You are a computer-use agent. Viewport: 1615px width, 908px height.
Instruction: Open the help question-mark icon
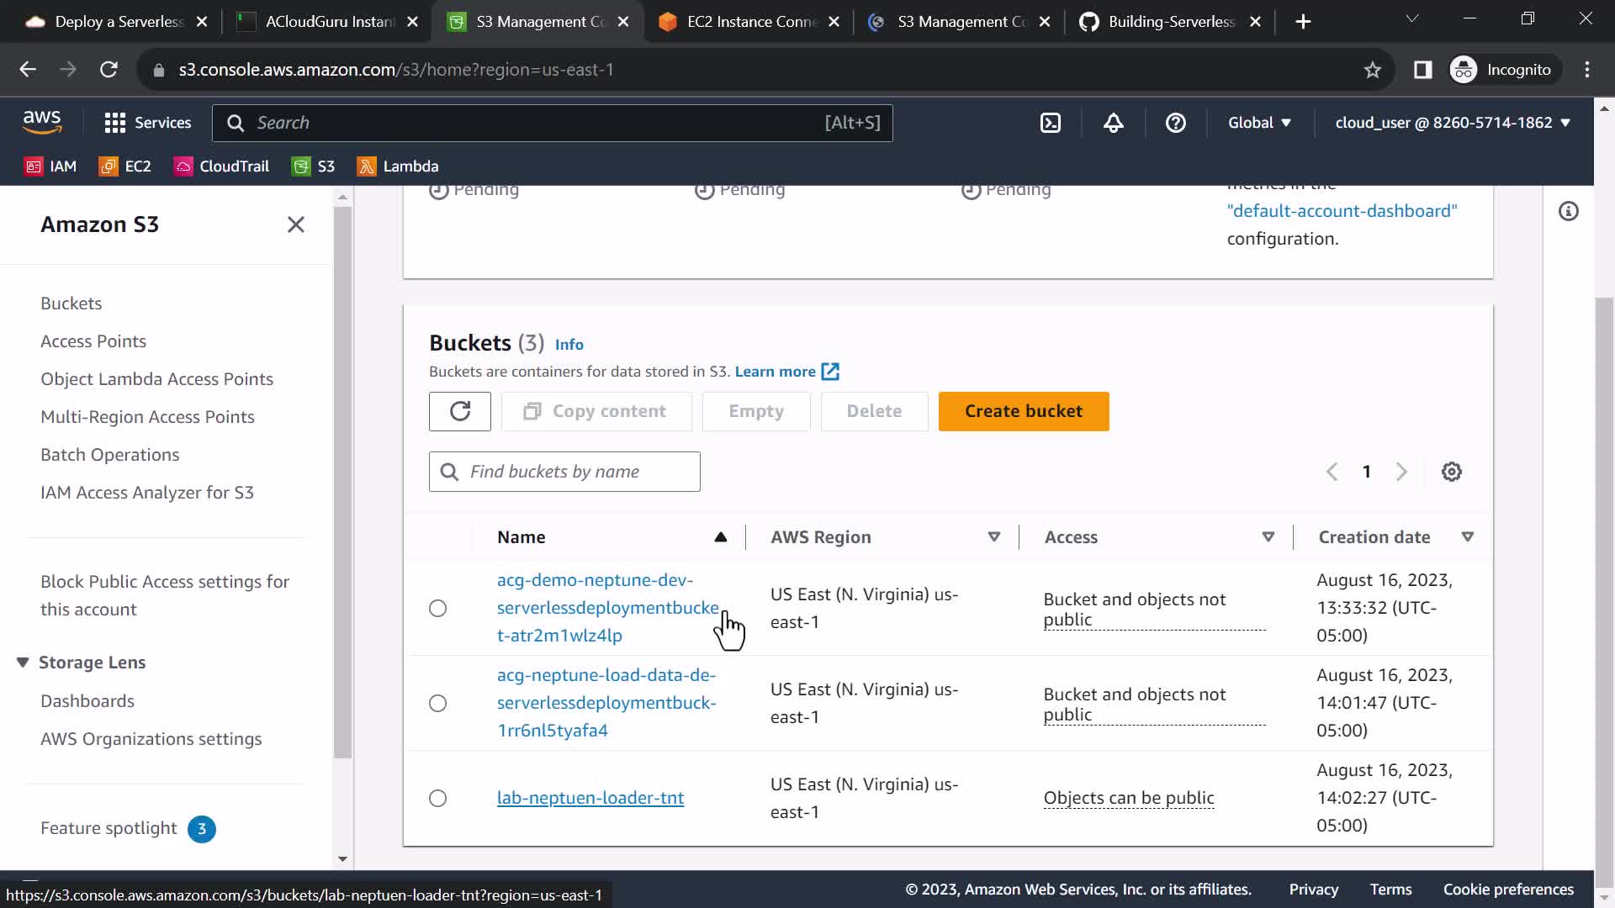pos(1175,123)
